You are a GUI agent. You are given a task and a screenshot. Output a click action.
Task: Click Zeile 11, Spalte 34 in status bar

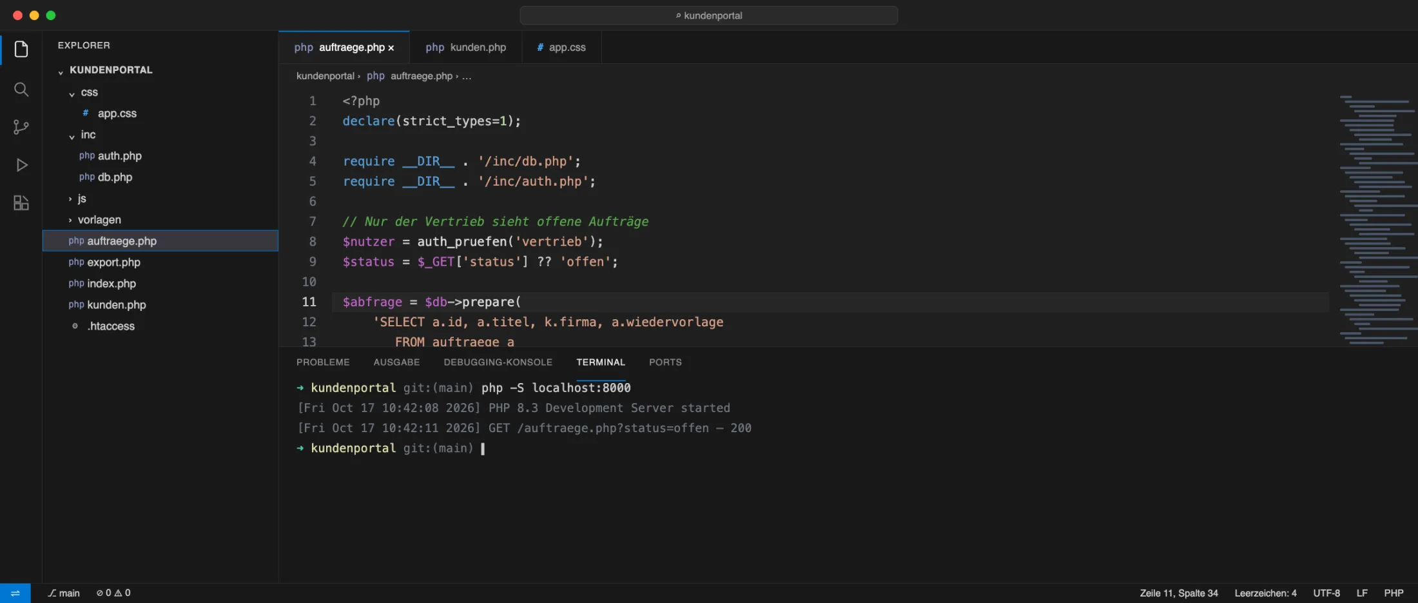[x=1179, y=593]
